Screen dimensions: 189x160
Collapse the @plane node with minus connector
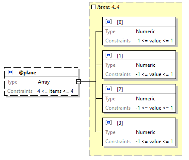pyautogui.click(x=78, y=81)
